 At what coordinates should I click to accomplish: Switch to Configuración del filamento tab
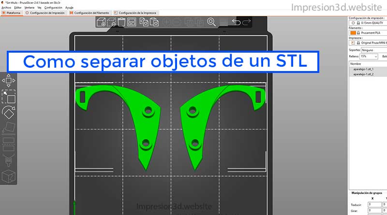pos(89,13)
